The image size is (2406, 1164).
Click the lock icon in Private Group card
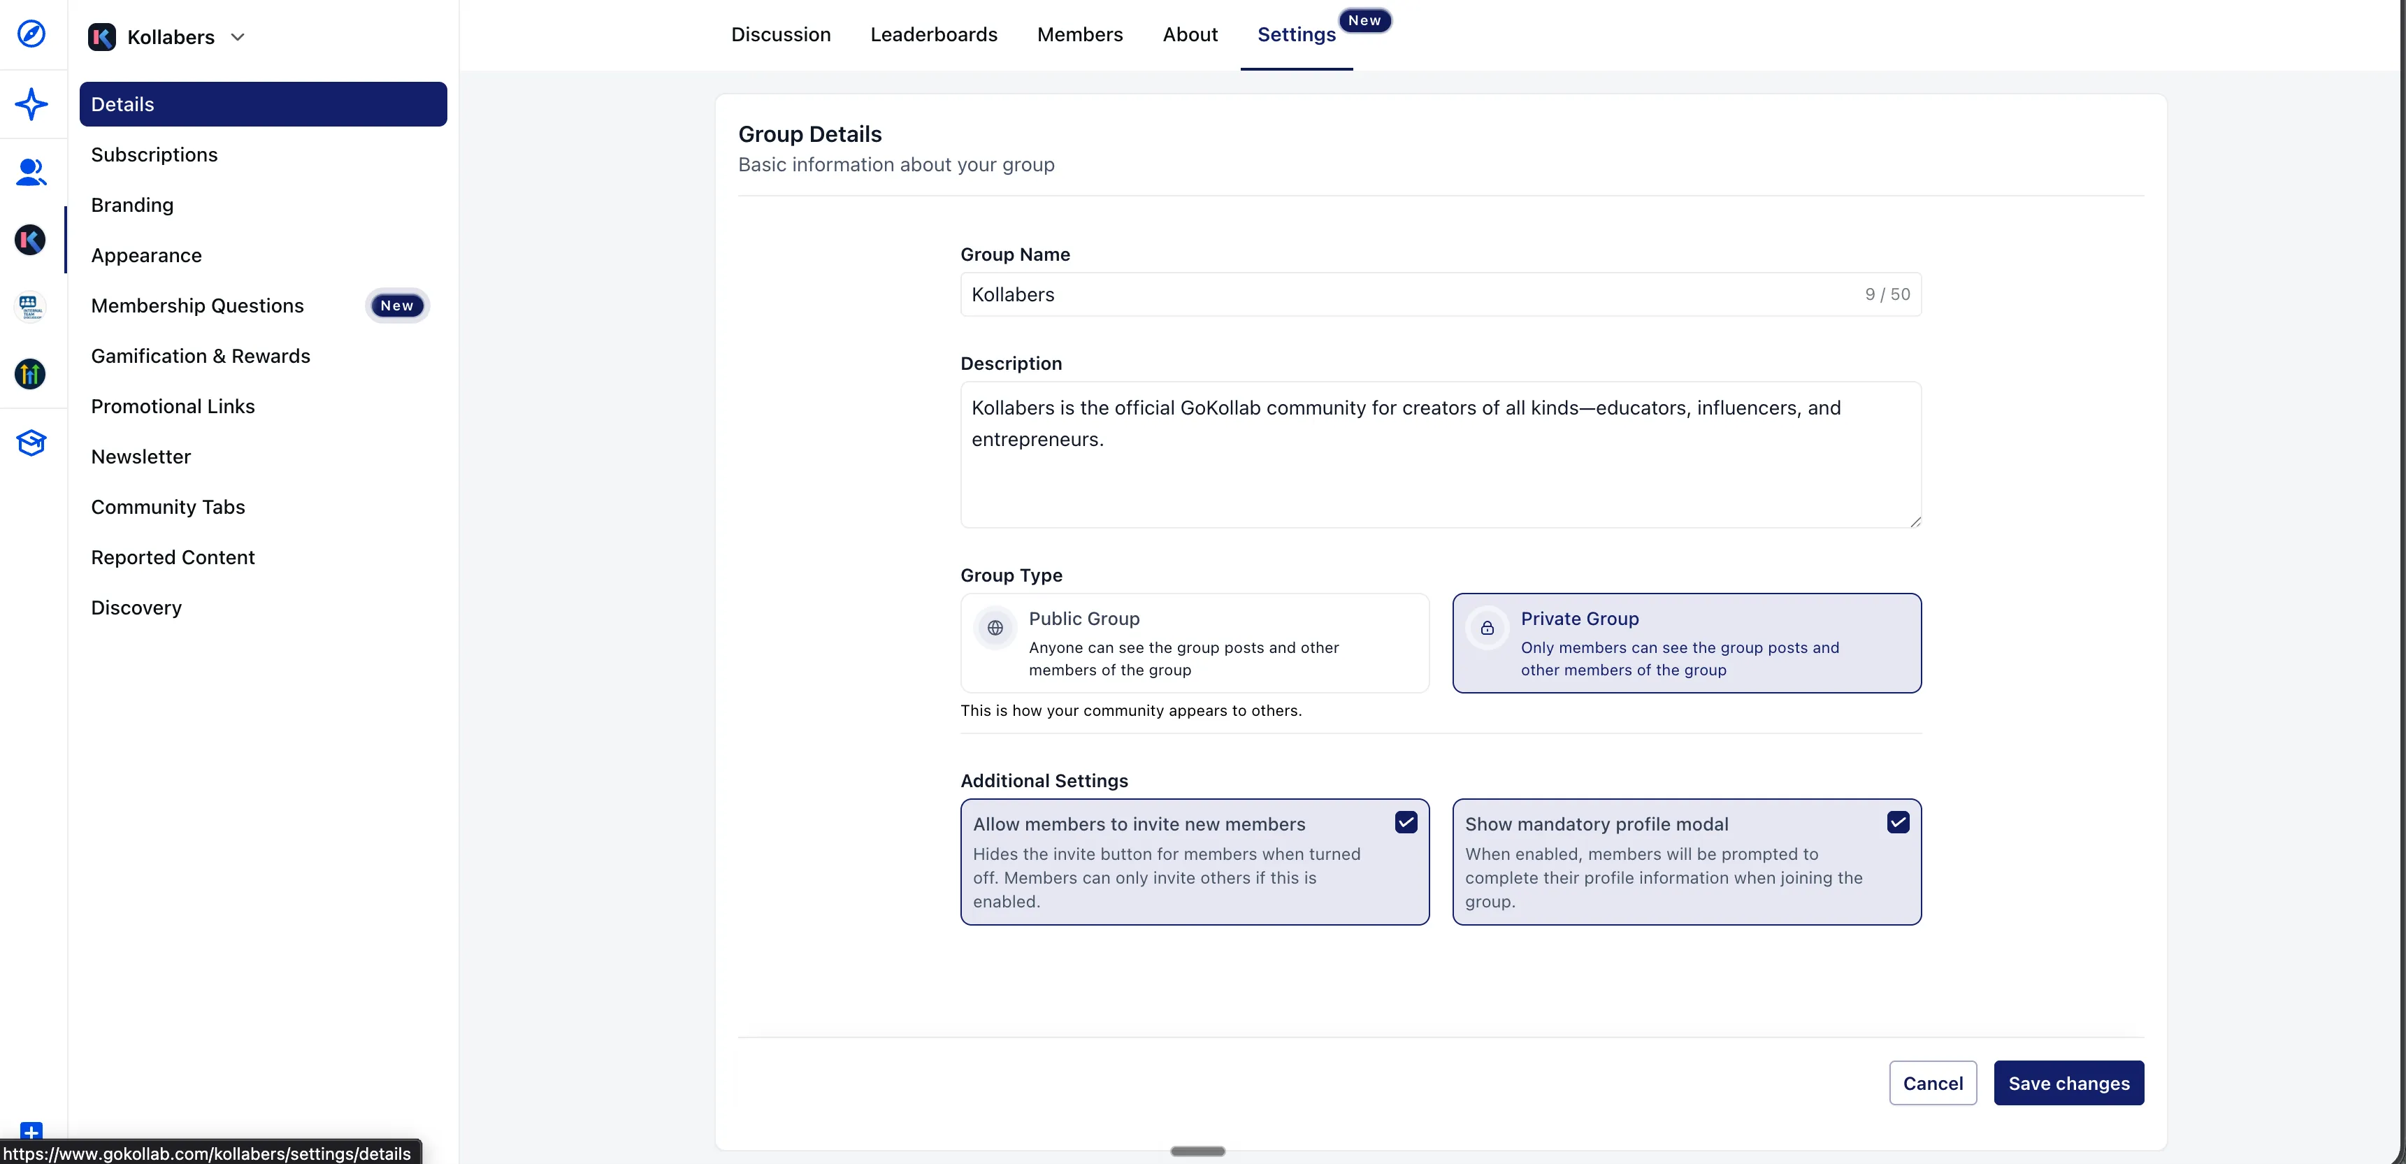[1487, 628]
